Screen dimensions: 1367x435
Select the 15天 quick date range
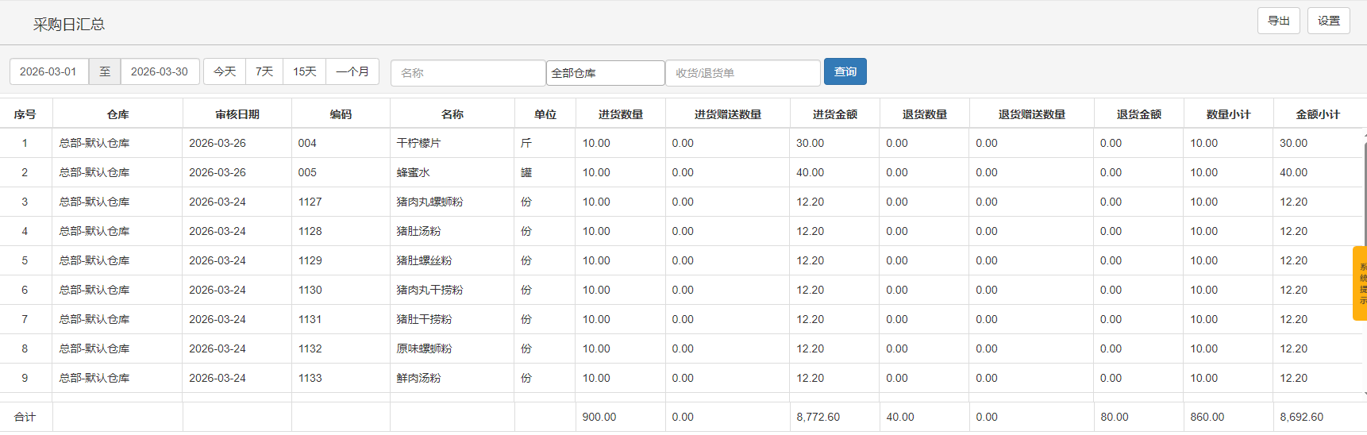(x=305, y=71)
